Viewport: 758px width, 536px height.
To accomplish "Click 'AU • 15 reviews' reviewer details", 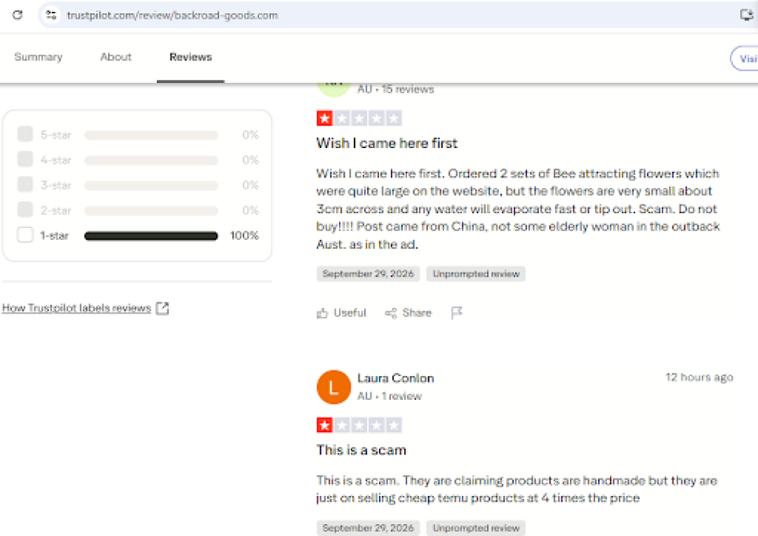I will click(395, 89).
